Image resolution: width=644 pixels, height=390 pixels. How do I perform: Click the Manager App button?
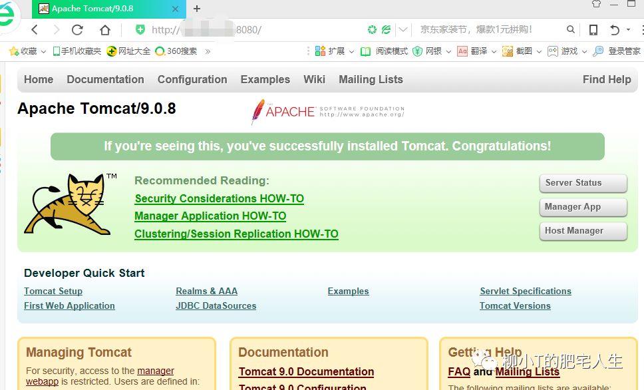(x=583, y=207)
